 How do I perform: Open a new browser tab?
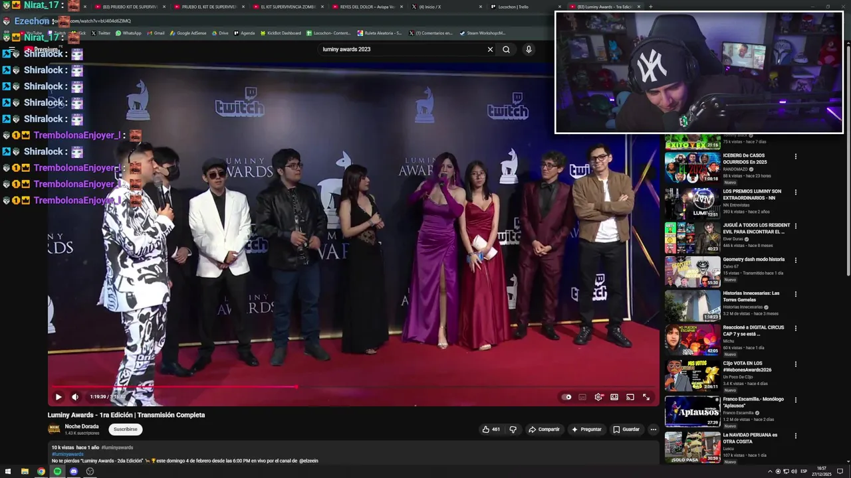pyautogui.click(x=650, y=7)
